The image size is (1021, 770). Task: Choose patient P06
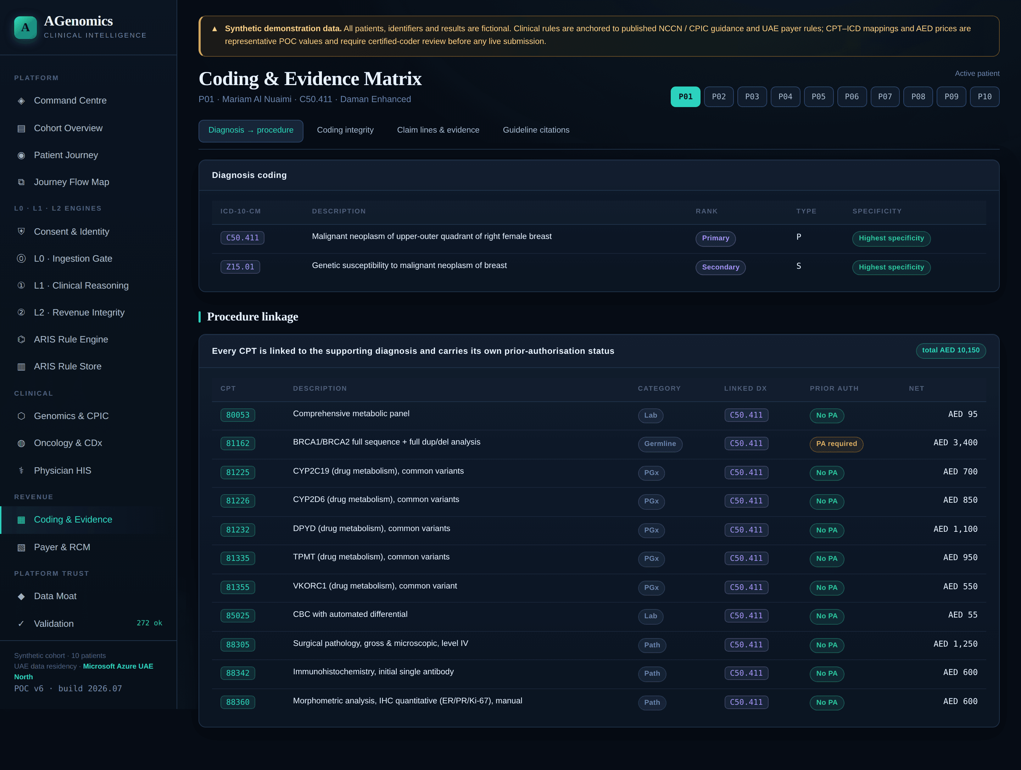(x=852, y=97)
